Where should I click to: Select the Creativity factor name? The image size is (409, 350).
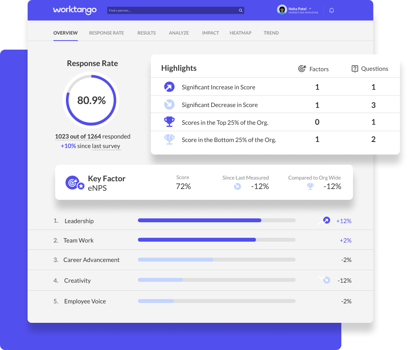[78, 281]
